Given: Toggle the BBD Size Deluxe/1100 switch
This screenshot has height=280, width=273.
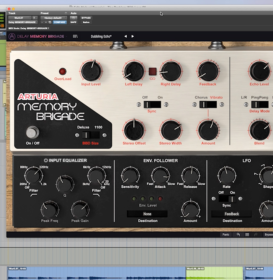Looking at the screenshot, I should pyautogui.click(x=91, y=135).
